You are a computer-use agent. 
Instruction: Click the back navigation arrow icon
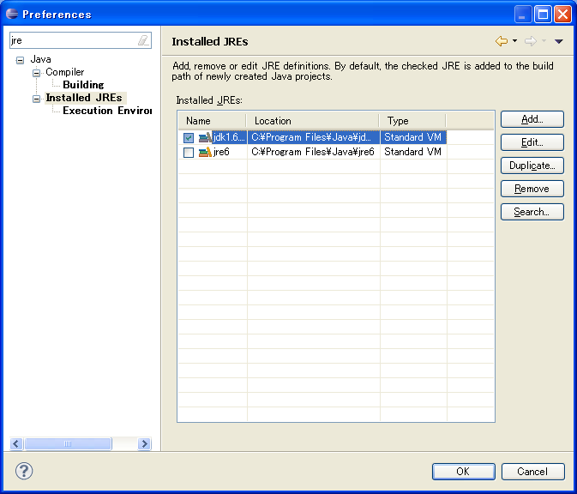coord(502,41)
